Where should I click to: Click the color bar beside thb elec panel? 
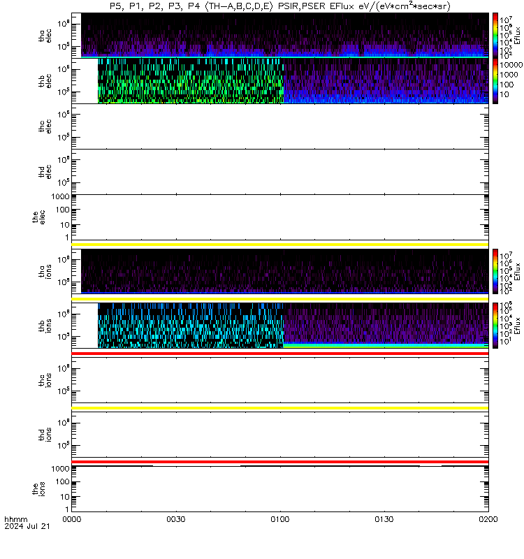tap(495, 81)
